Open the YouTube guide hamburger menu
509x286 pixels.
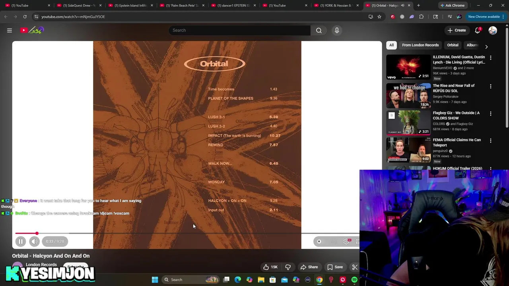(10, 30)
